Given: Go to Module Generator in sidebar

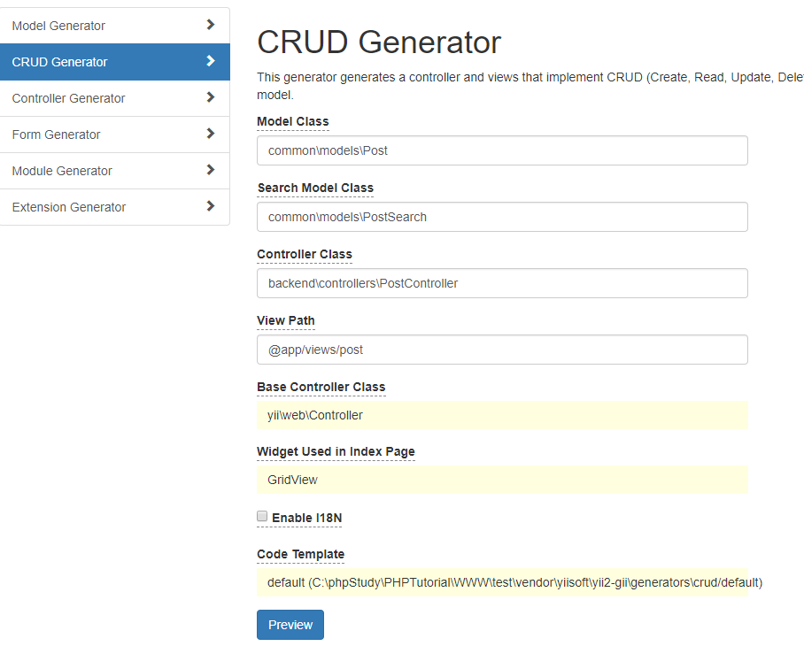Looking at the screenshot, I should click(x=62, y=171).
